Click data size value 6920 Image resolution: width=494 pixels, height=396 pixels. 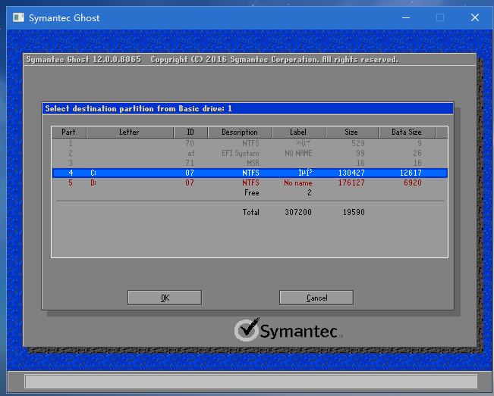(413, 182)
